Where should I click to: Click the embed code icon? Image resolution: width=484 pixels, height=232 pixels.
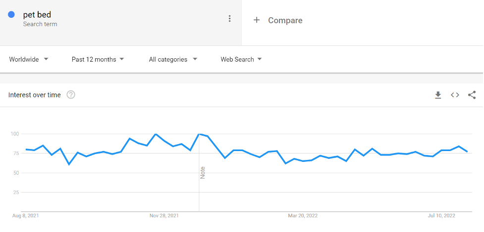point(455,95)
